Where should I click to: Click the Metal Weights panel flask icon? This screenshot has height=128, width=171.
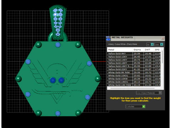click(108, 38)
